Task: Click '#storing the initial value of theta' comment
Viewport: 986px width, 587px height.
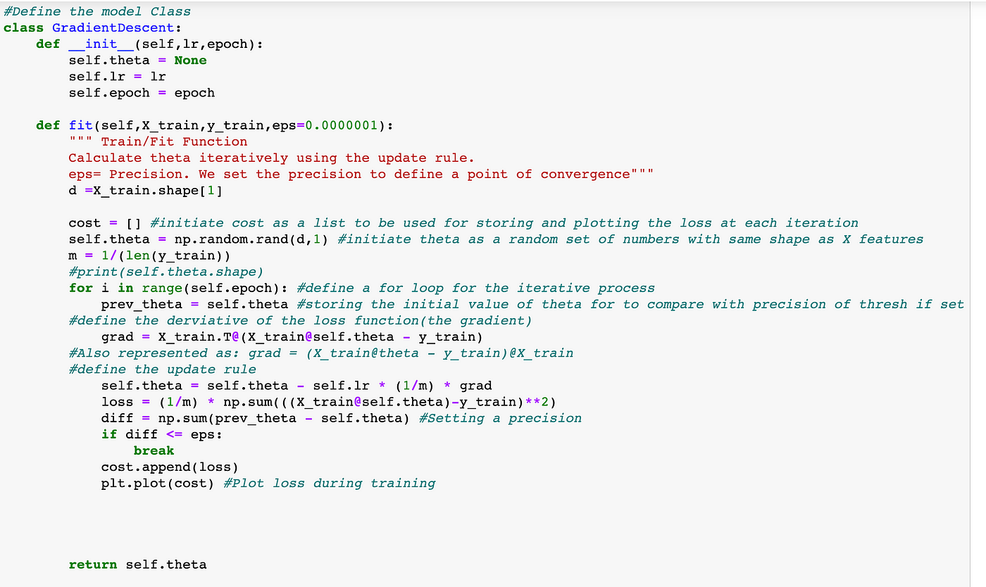Action: [x=630, y=304]
